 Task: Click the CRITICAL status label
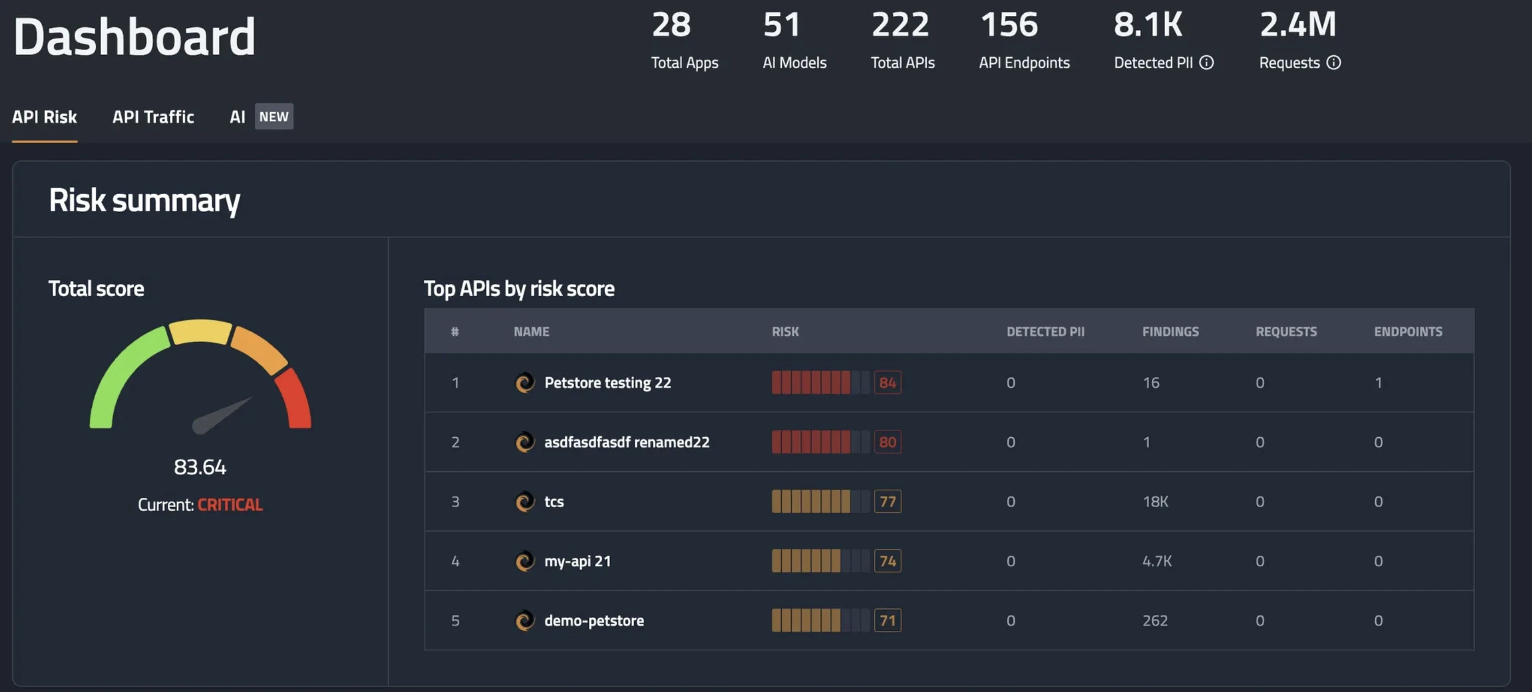click(230, 504)
